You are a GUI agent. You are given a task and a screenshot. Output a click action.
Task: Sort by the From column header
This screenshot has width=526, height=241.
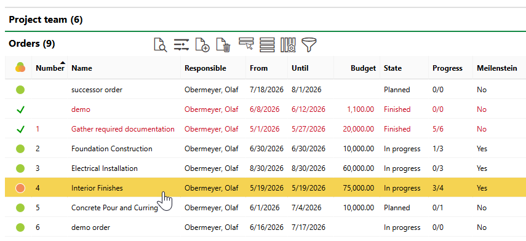click(x=258, y=68)
